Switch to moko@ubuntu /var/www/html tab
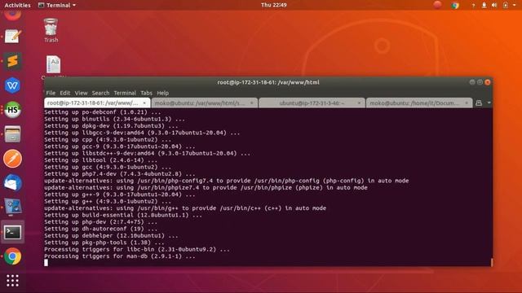Viewport: 522px width, 293px height. [x=204, y=103]
